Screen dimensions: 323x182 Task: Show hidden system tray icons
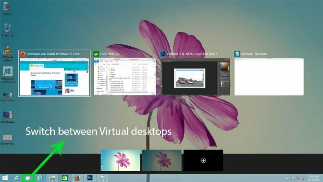click(x=281, y=178)
